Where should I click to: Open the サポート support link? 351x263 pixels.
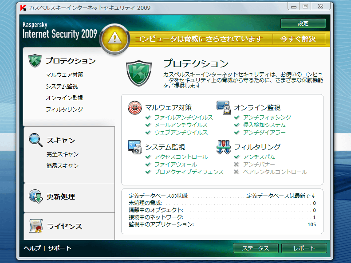click(x=59, y=248)
